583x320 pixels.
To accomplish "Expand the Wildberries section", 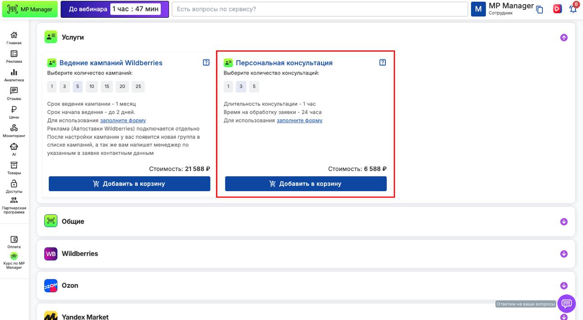I will click(564, 254).
